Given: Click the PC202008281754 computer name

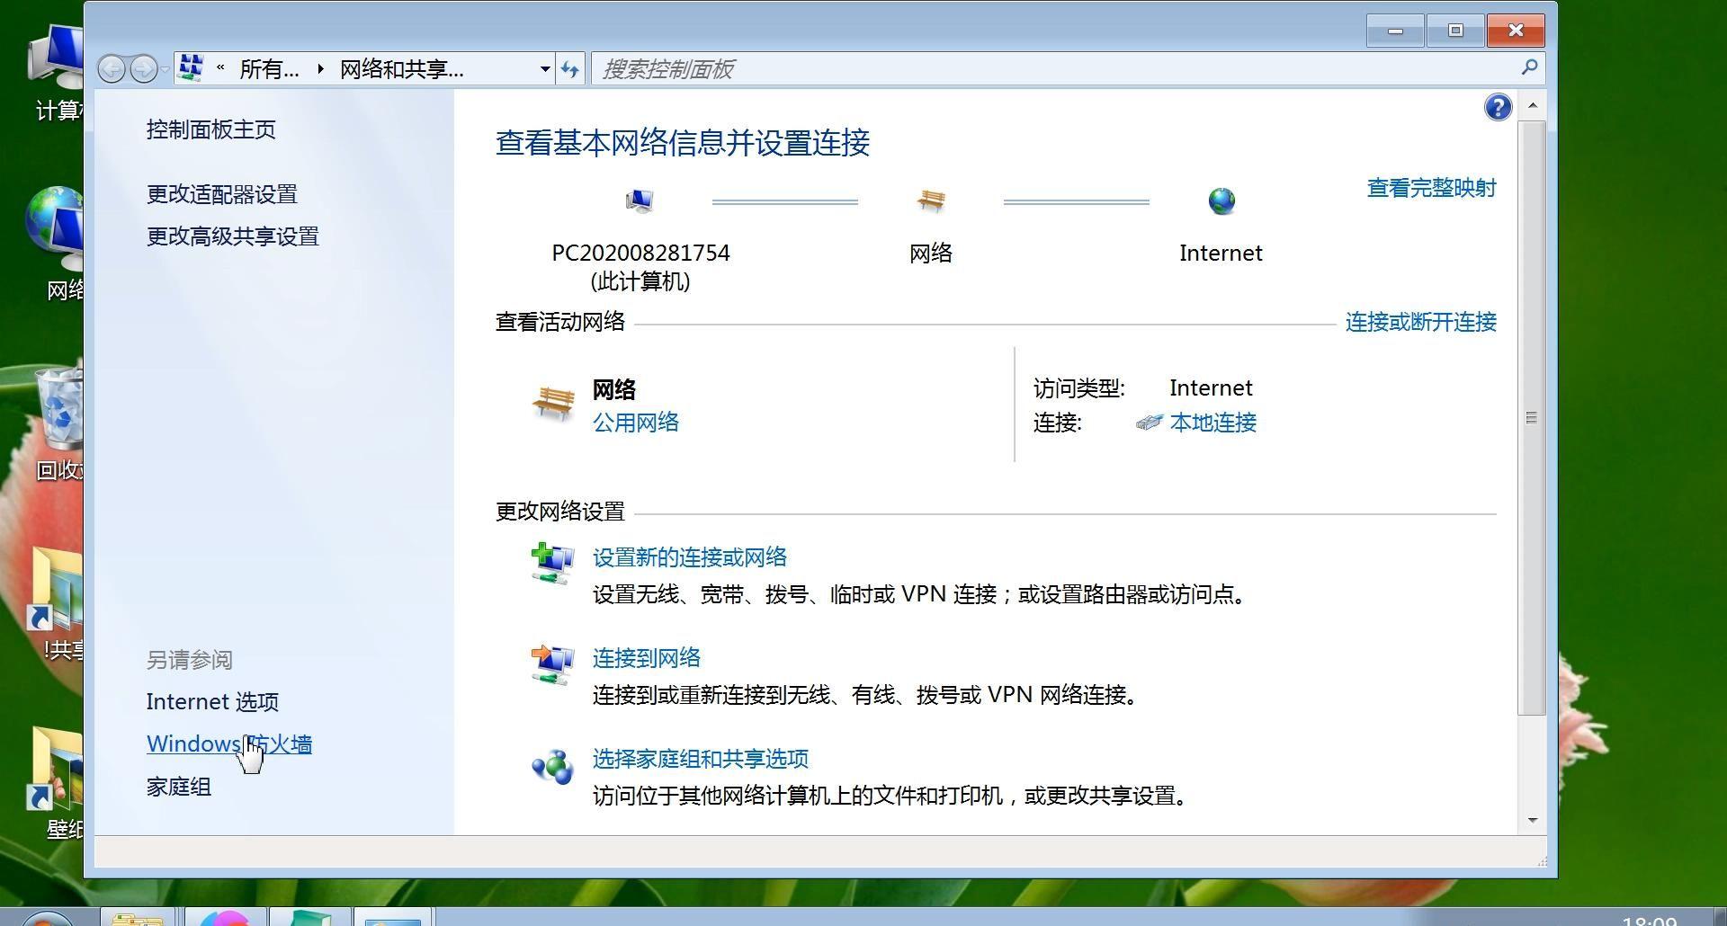Looking at the screenshot, I should tap(640, 254).
